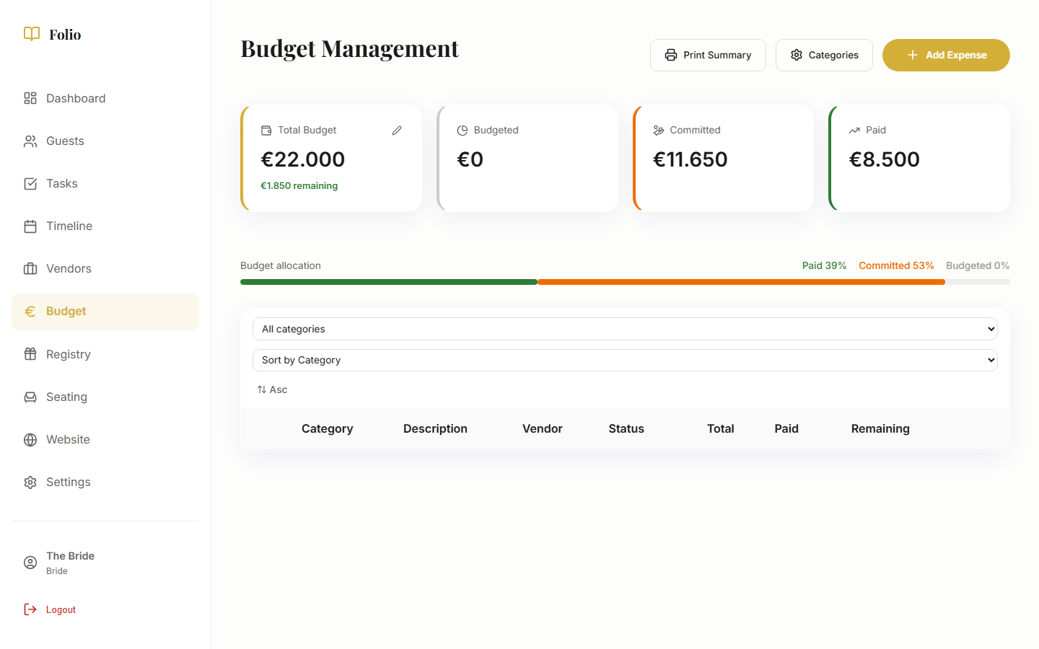Image resolution: width=1039 pixels, height=649 pixels.
Task: Click the Registry gift icon in sidebar
Action: pos(30,354)
